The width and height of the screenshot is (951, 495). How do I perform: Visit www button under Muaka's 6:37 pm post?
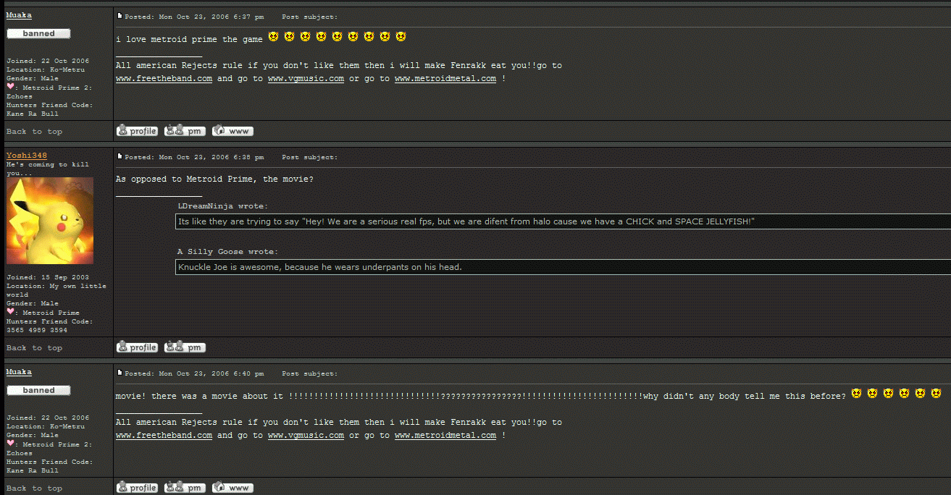(232, 131)
